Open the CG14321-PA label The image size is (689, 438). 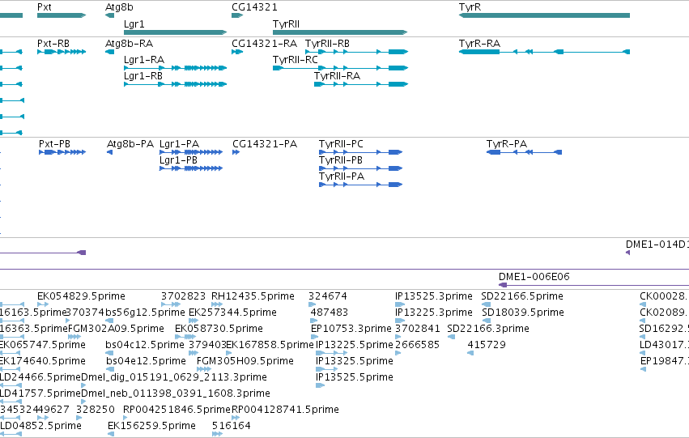coord(265,144)
